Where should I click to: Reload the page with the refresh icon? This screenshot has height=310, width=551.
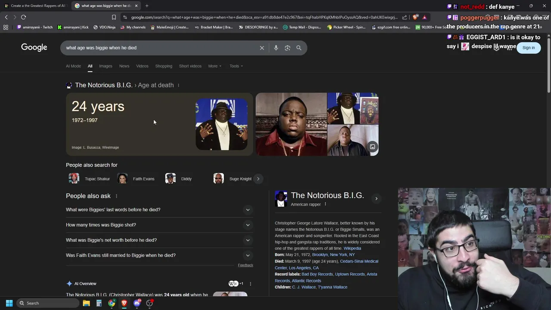click(x=23, y=17)
